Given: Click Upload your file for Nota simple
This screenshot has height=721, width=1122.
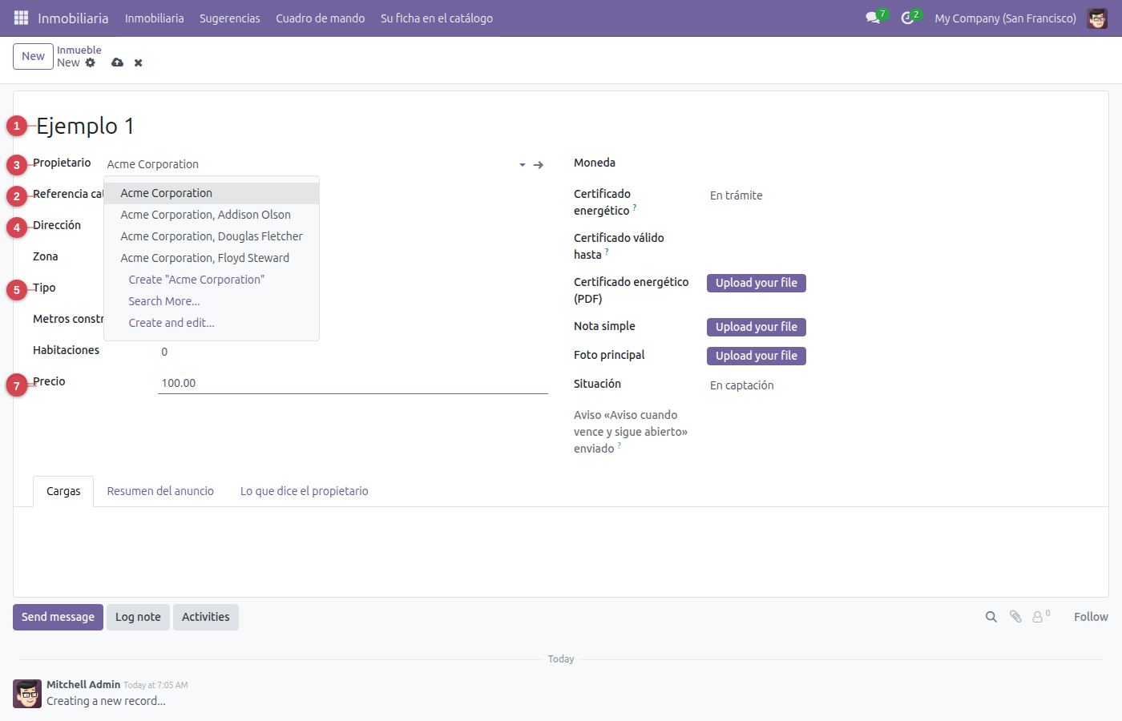Looking at the screenshot, I should pos(757,327).
